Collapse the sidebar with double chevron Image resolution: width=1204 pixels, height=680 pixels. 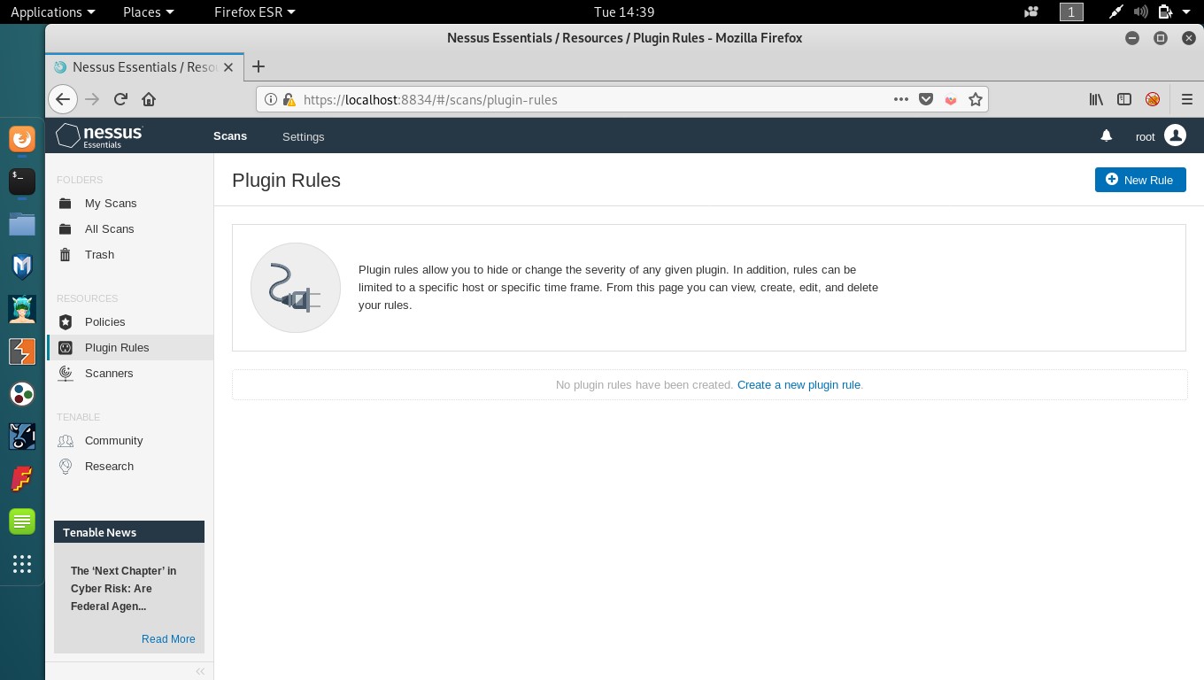tap(200, 671)
